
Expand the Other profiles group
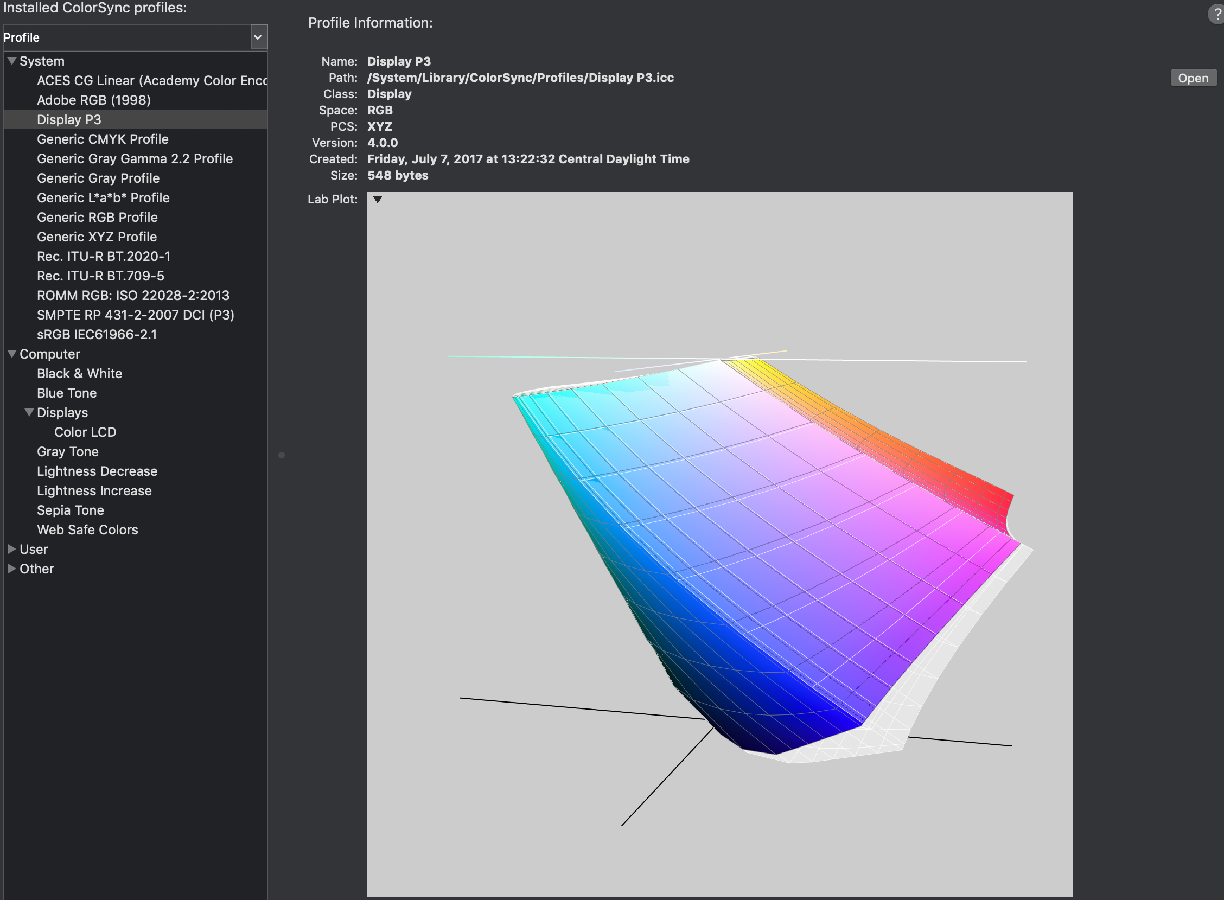(x=11, y=568)
